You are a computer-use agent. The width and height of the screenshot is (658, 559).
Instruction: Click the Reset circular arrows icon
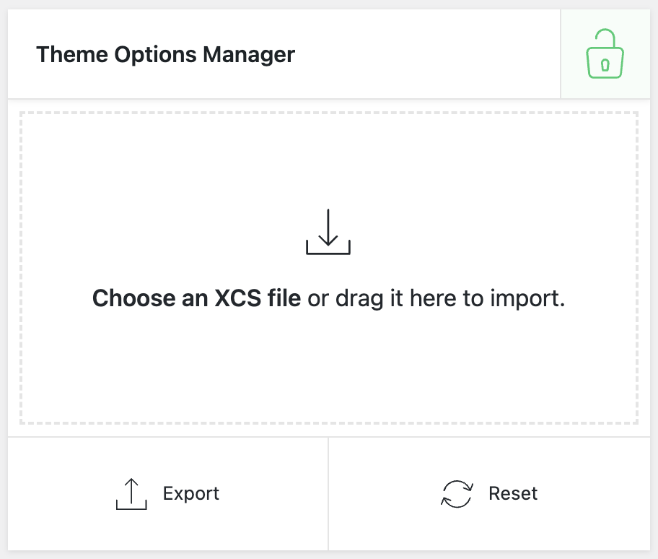tap(457, 494)
